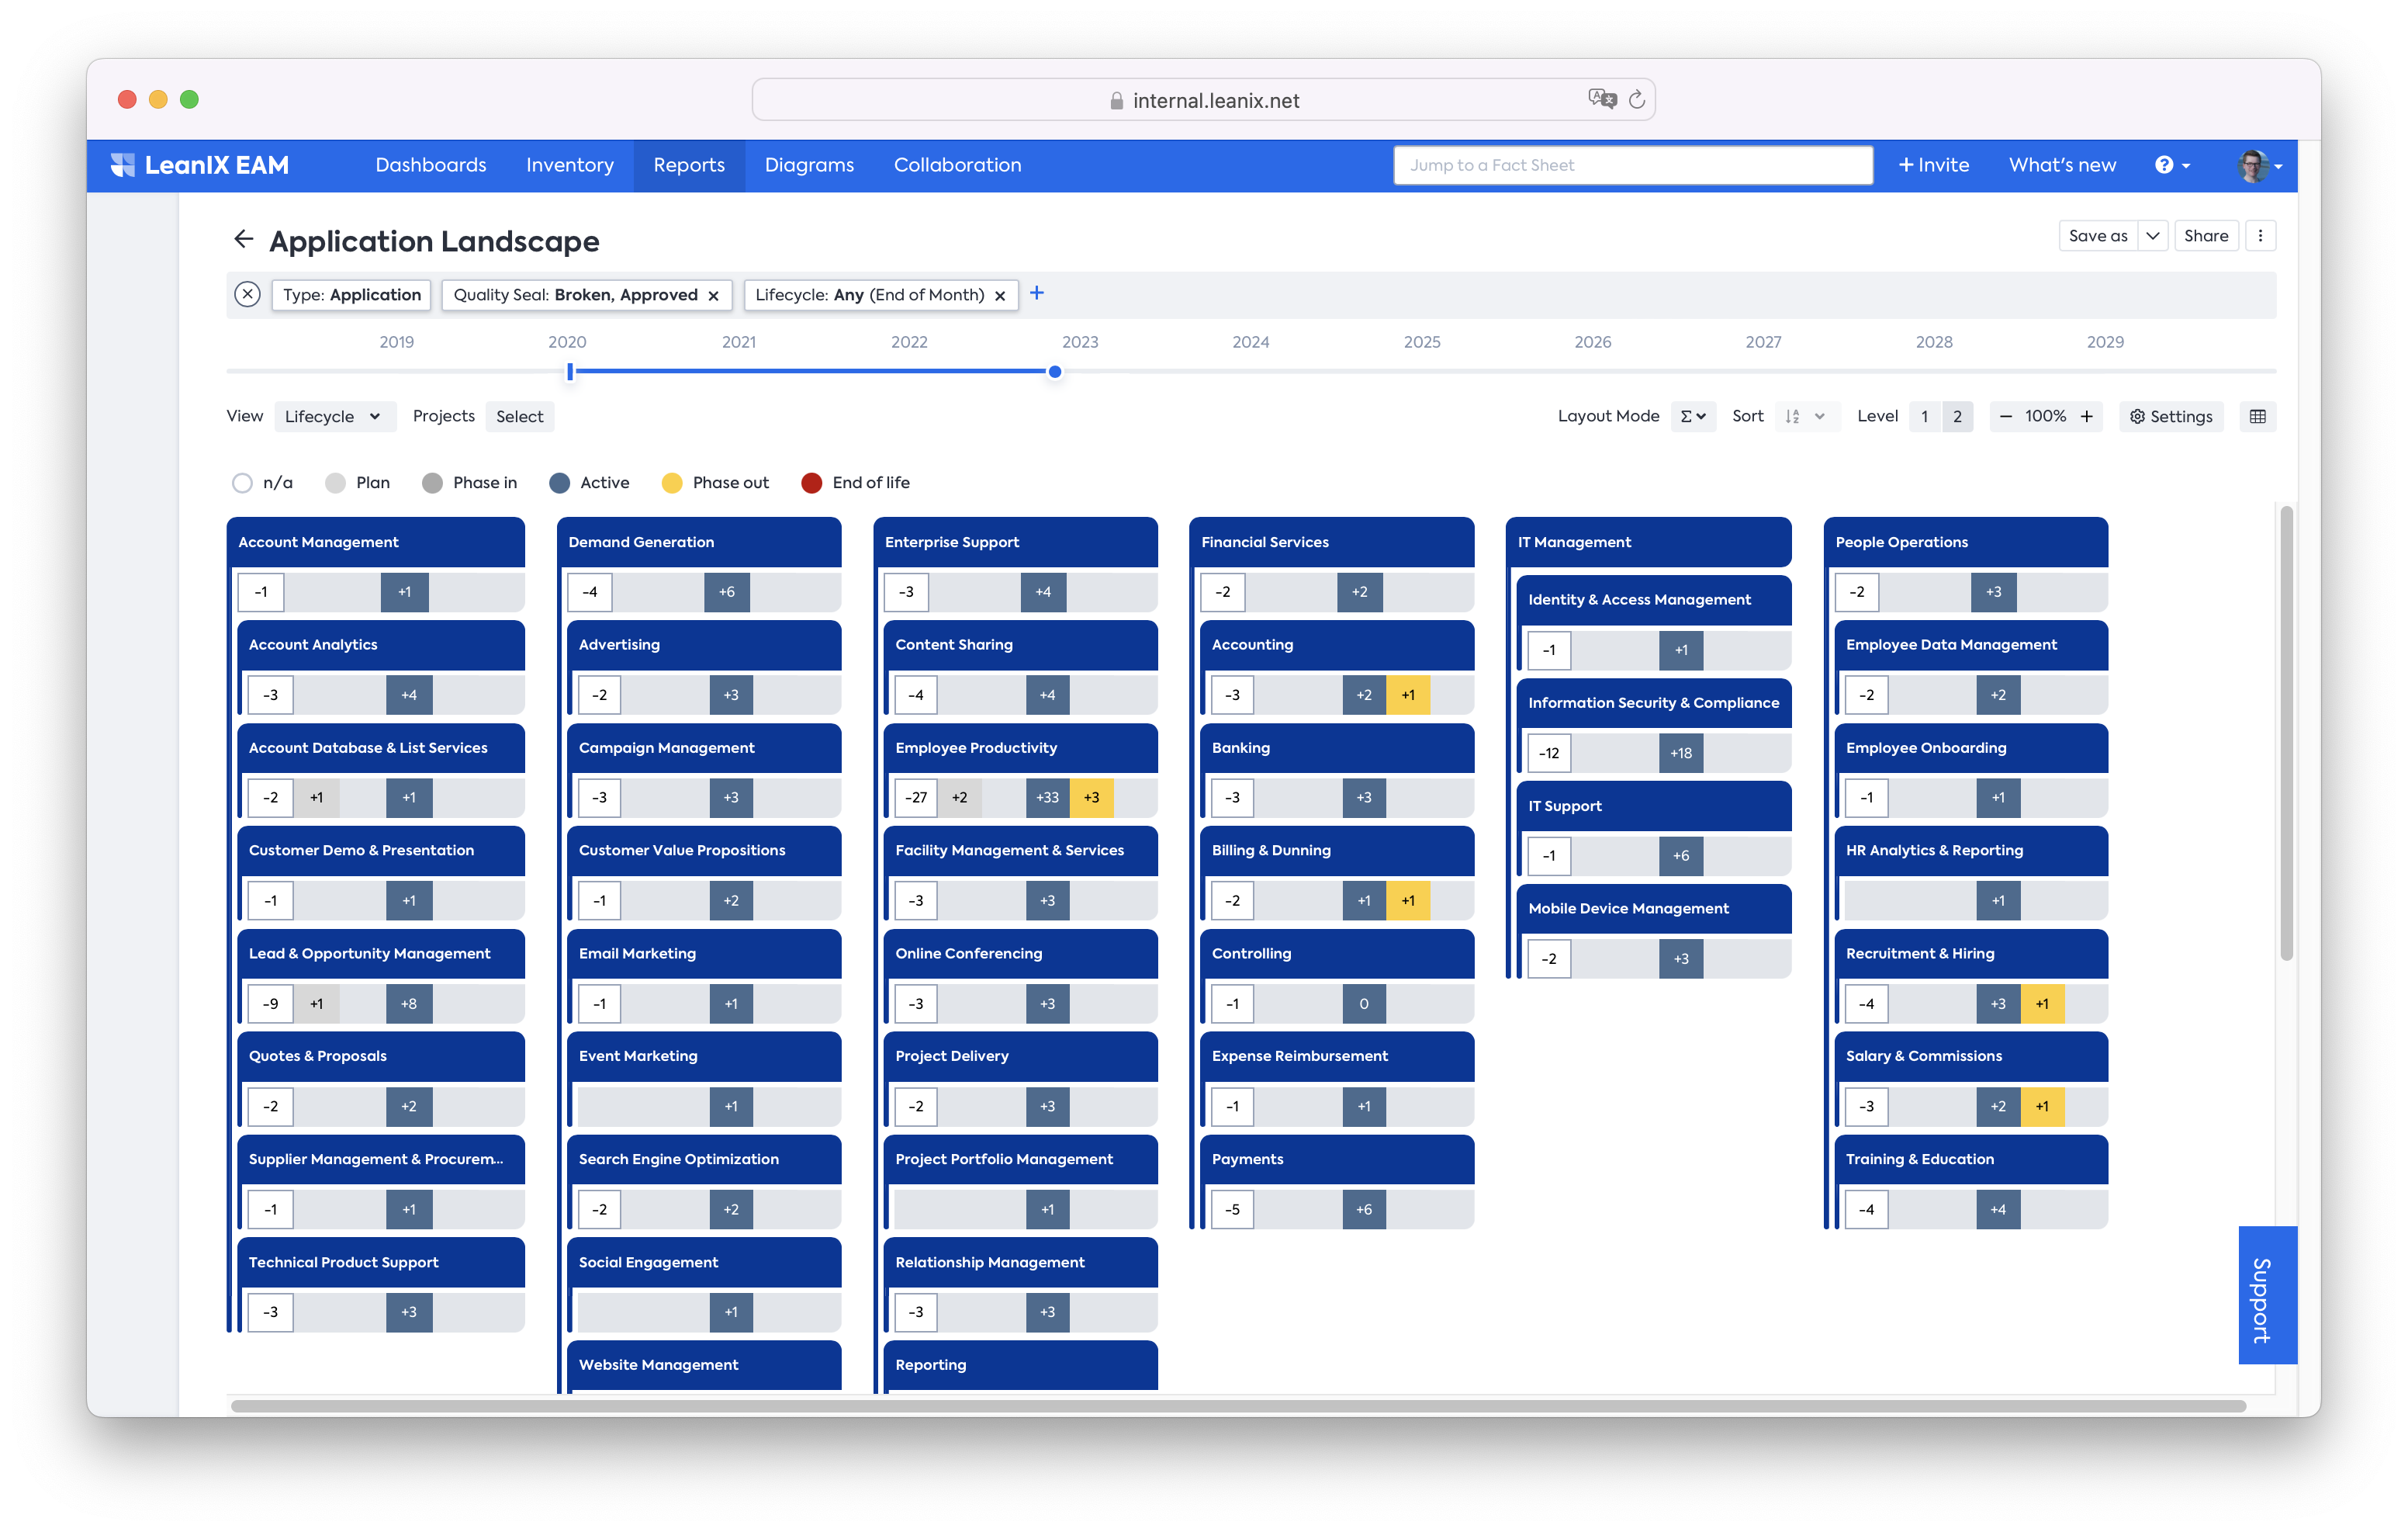This screenshot has height=1532, width=2408.
Task: Zoom in with the plus icon
Action: pos(2087,416)
